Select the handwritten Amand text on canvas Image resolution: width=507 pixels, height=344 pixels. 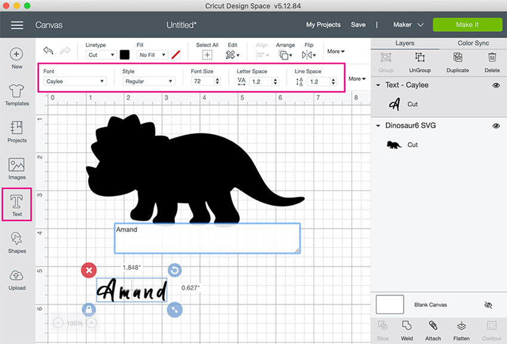pos(132,290)
